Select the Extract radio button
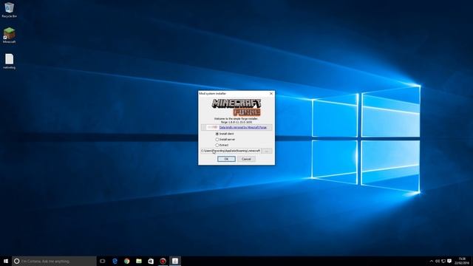 pos(217,145)
